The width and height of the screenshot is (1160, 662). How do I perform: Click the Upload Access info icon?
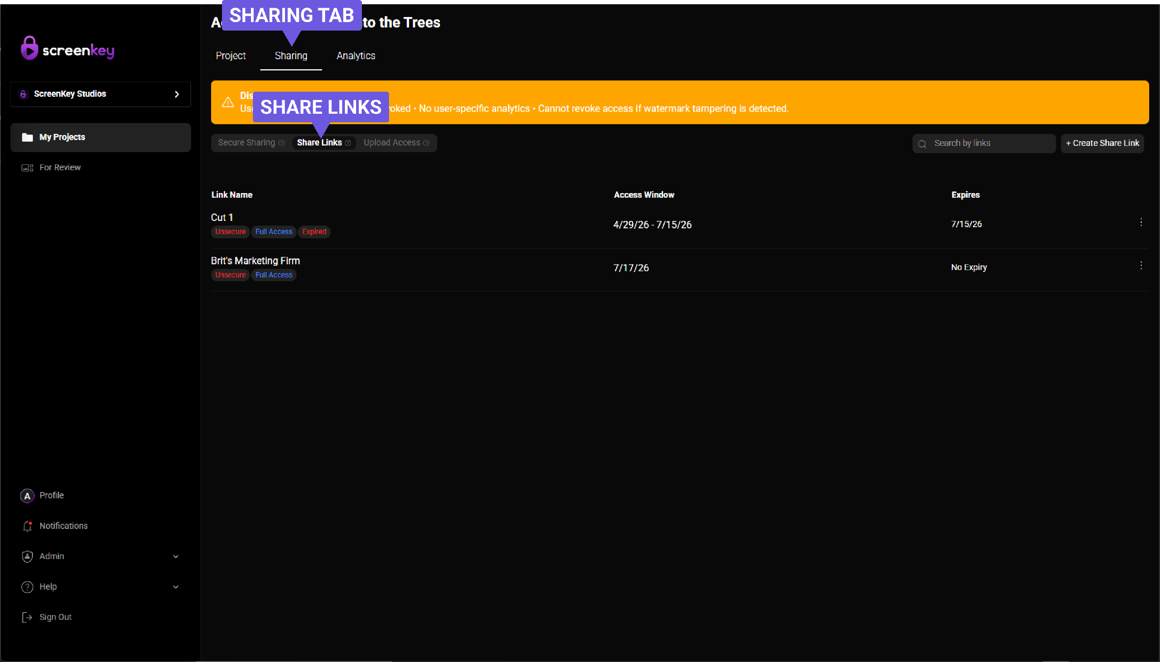tap(426, 143)
